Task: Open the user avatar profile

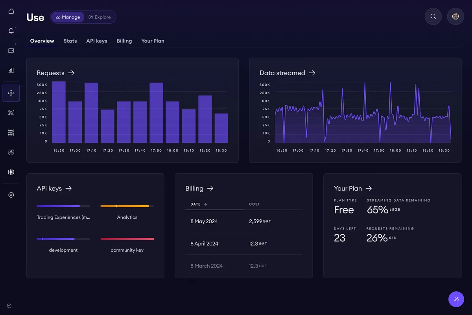Action: [455, 17]
